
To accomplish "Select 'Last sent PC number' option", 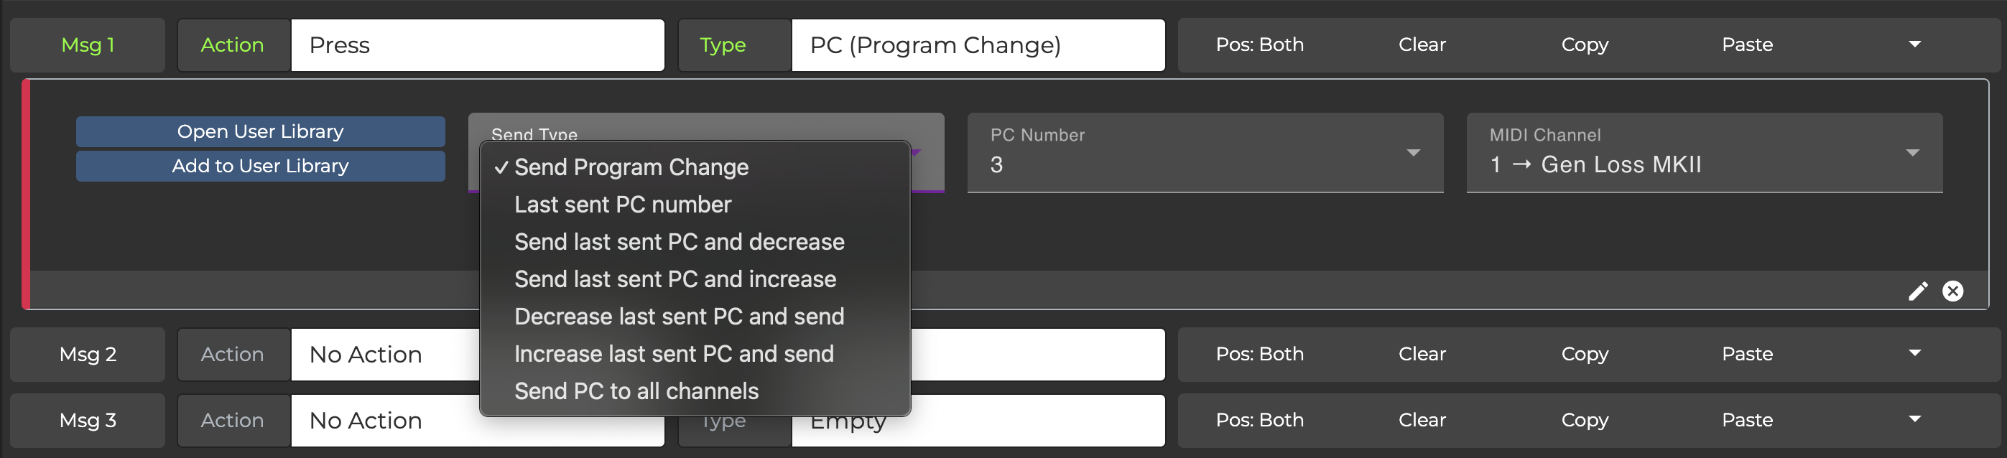I will [x=623, y=205].
